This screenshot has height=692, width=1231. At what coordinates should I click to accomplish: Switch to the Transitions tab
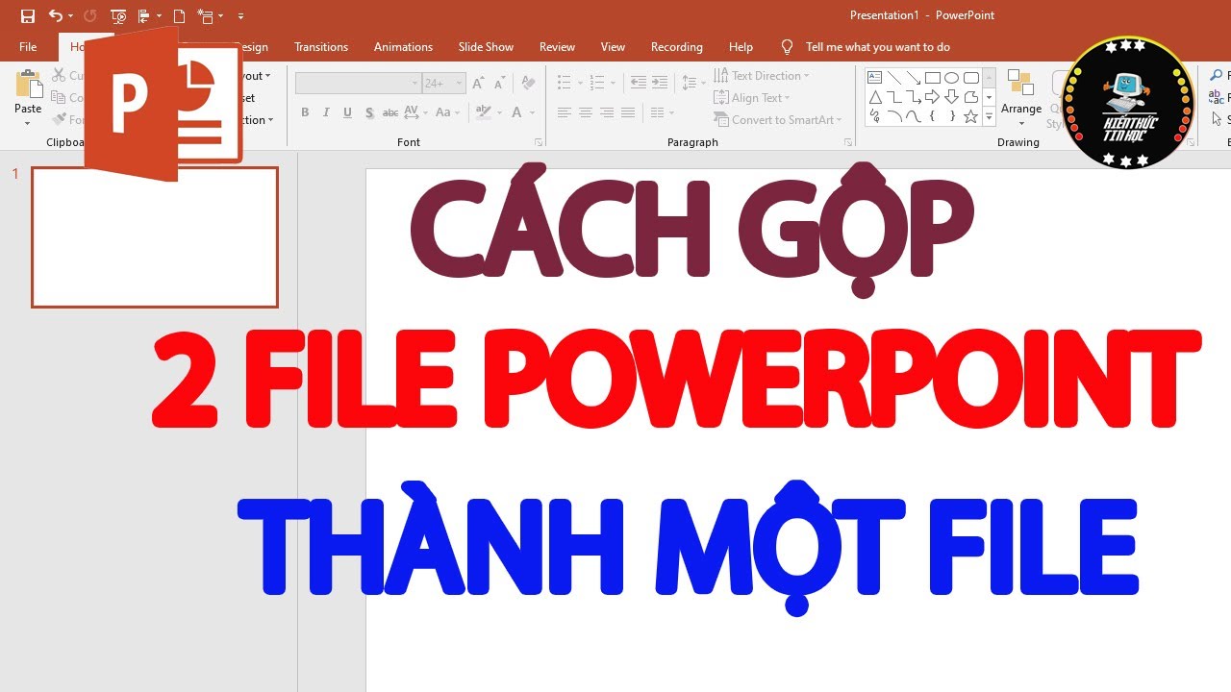[321, 47]
